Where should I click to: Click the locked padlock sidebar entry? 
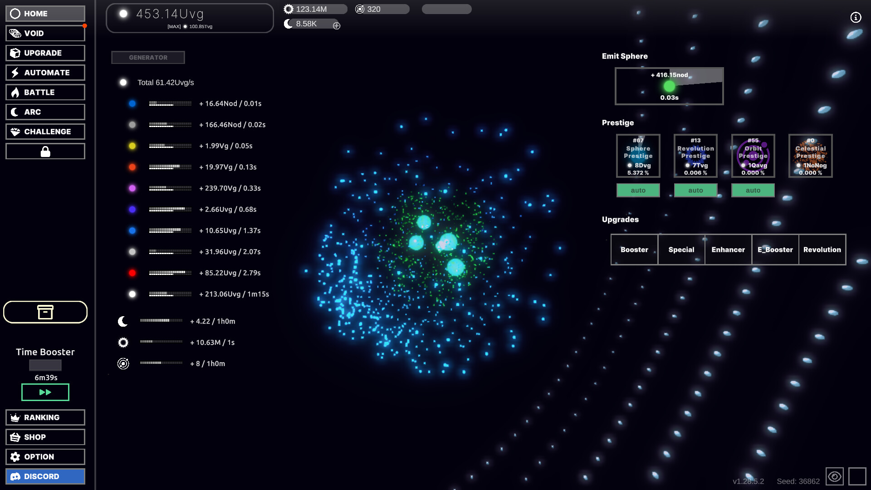[45, 151]
